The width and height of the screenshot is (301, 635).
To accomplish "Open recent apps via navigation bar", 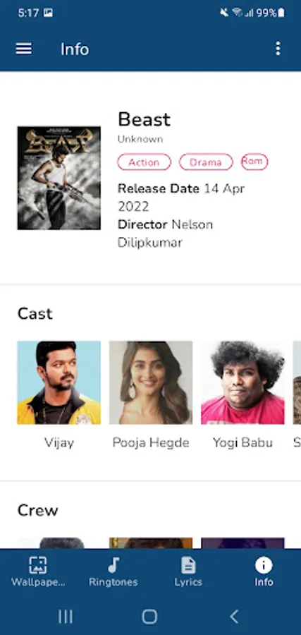I will tap(66, 617).
